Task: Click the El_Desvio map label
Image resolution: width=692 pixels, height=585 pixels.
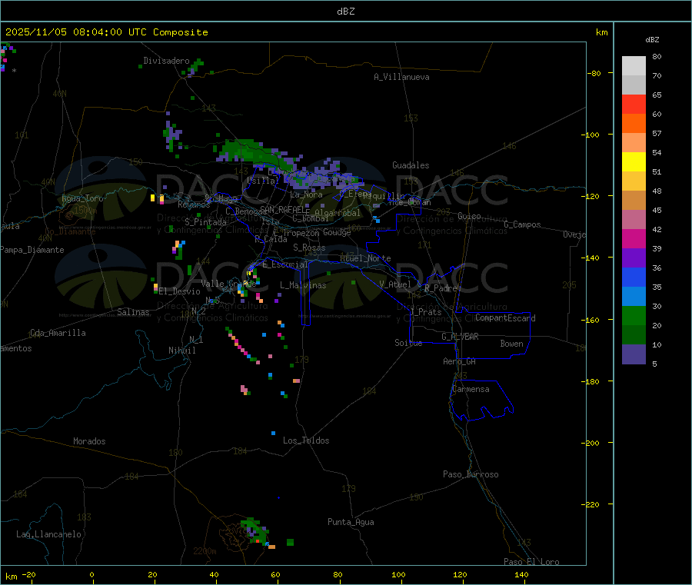Action: [x=180, y=291]
